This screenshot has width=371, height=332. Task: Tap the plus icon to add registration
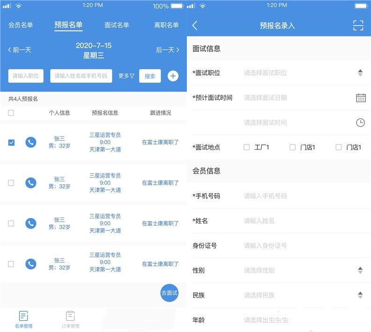click(173, 76)
